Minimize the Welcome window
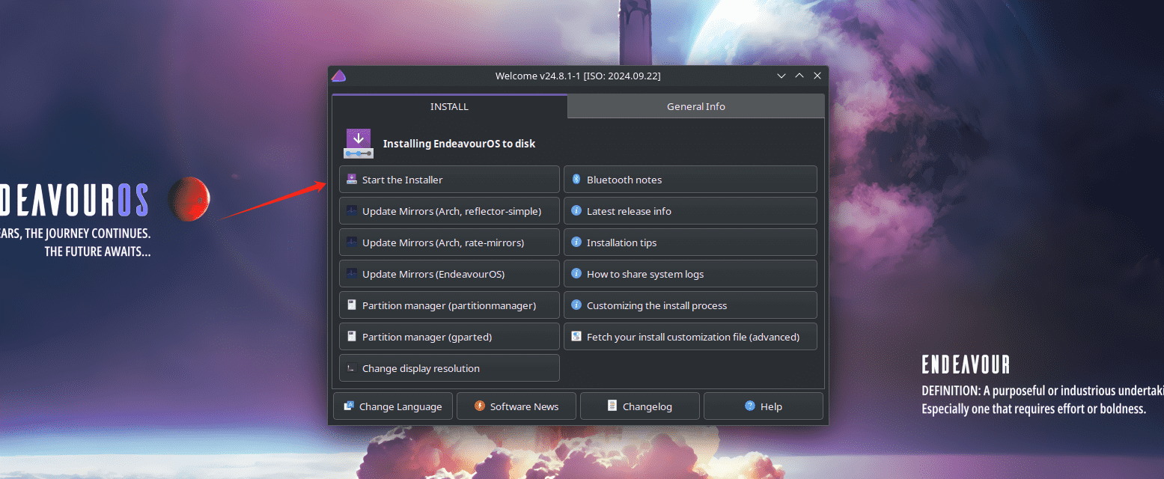The height and width of the screenshot is (479, 1164). [781, 76]
